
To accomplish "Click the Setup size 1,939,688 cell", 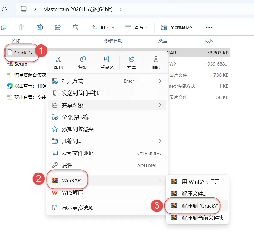I will [x=216, y=64].
